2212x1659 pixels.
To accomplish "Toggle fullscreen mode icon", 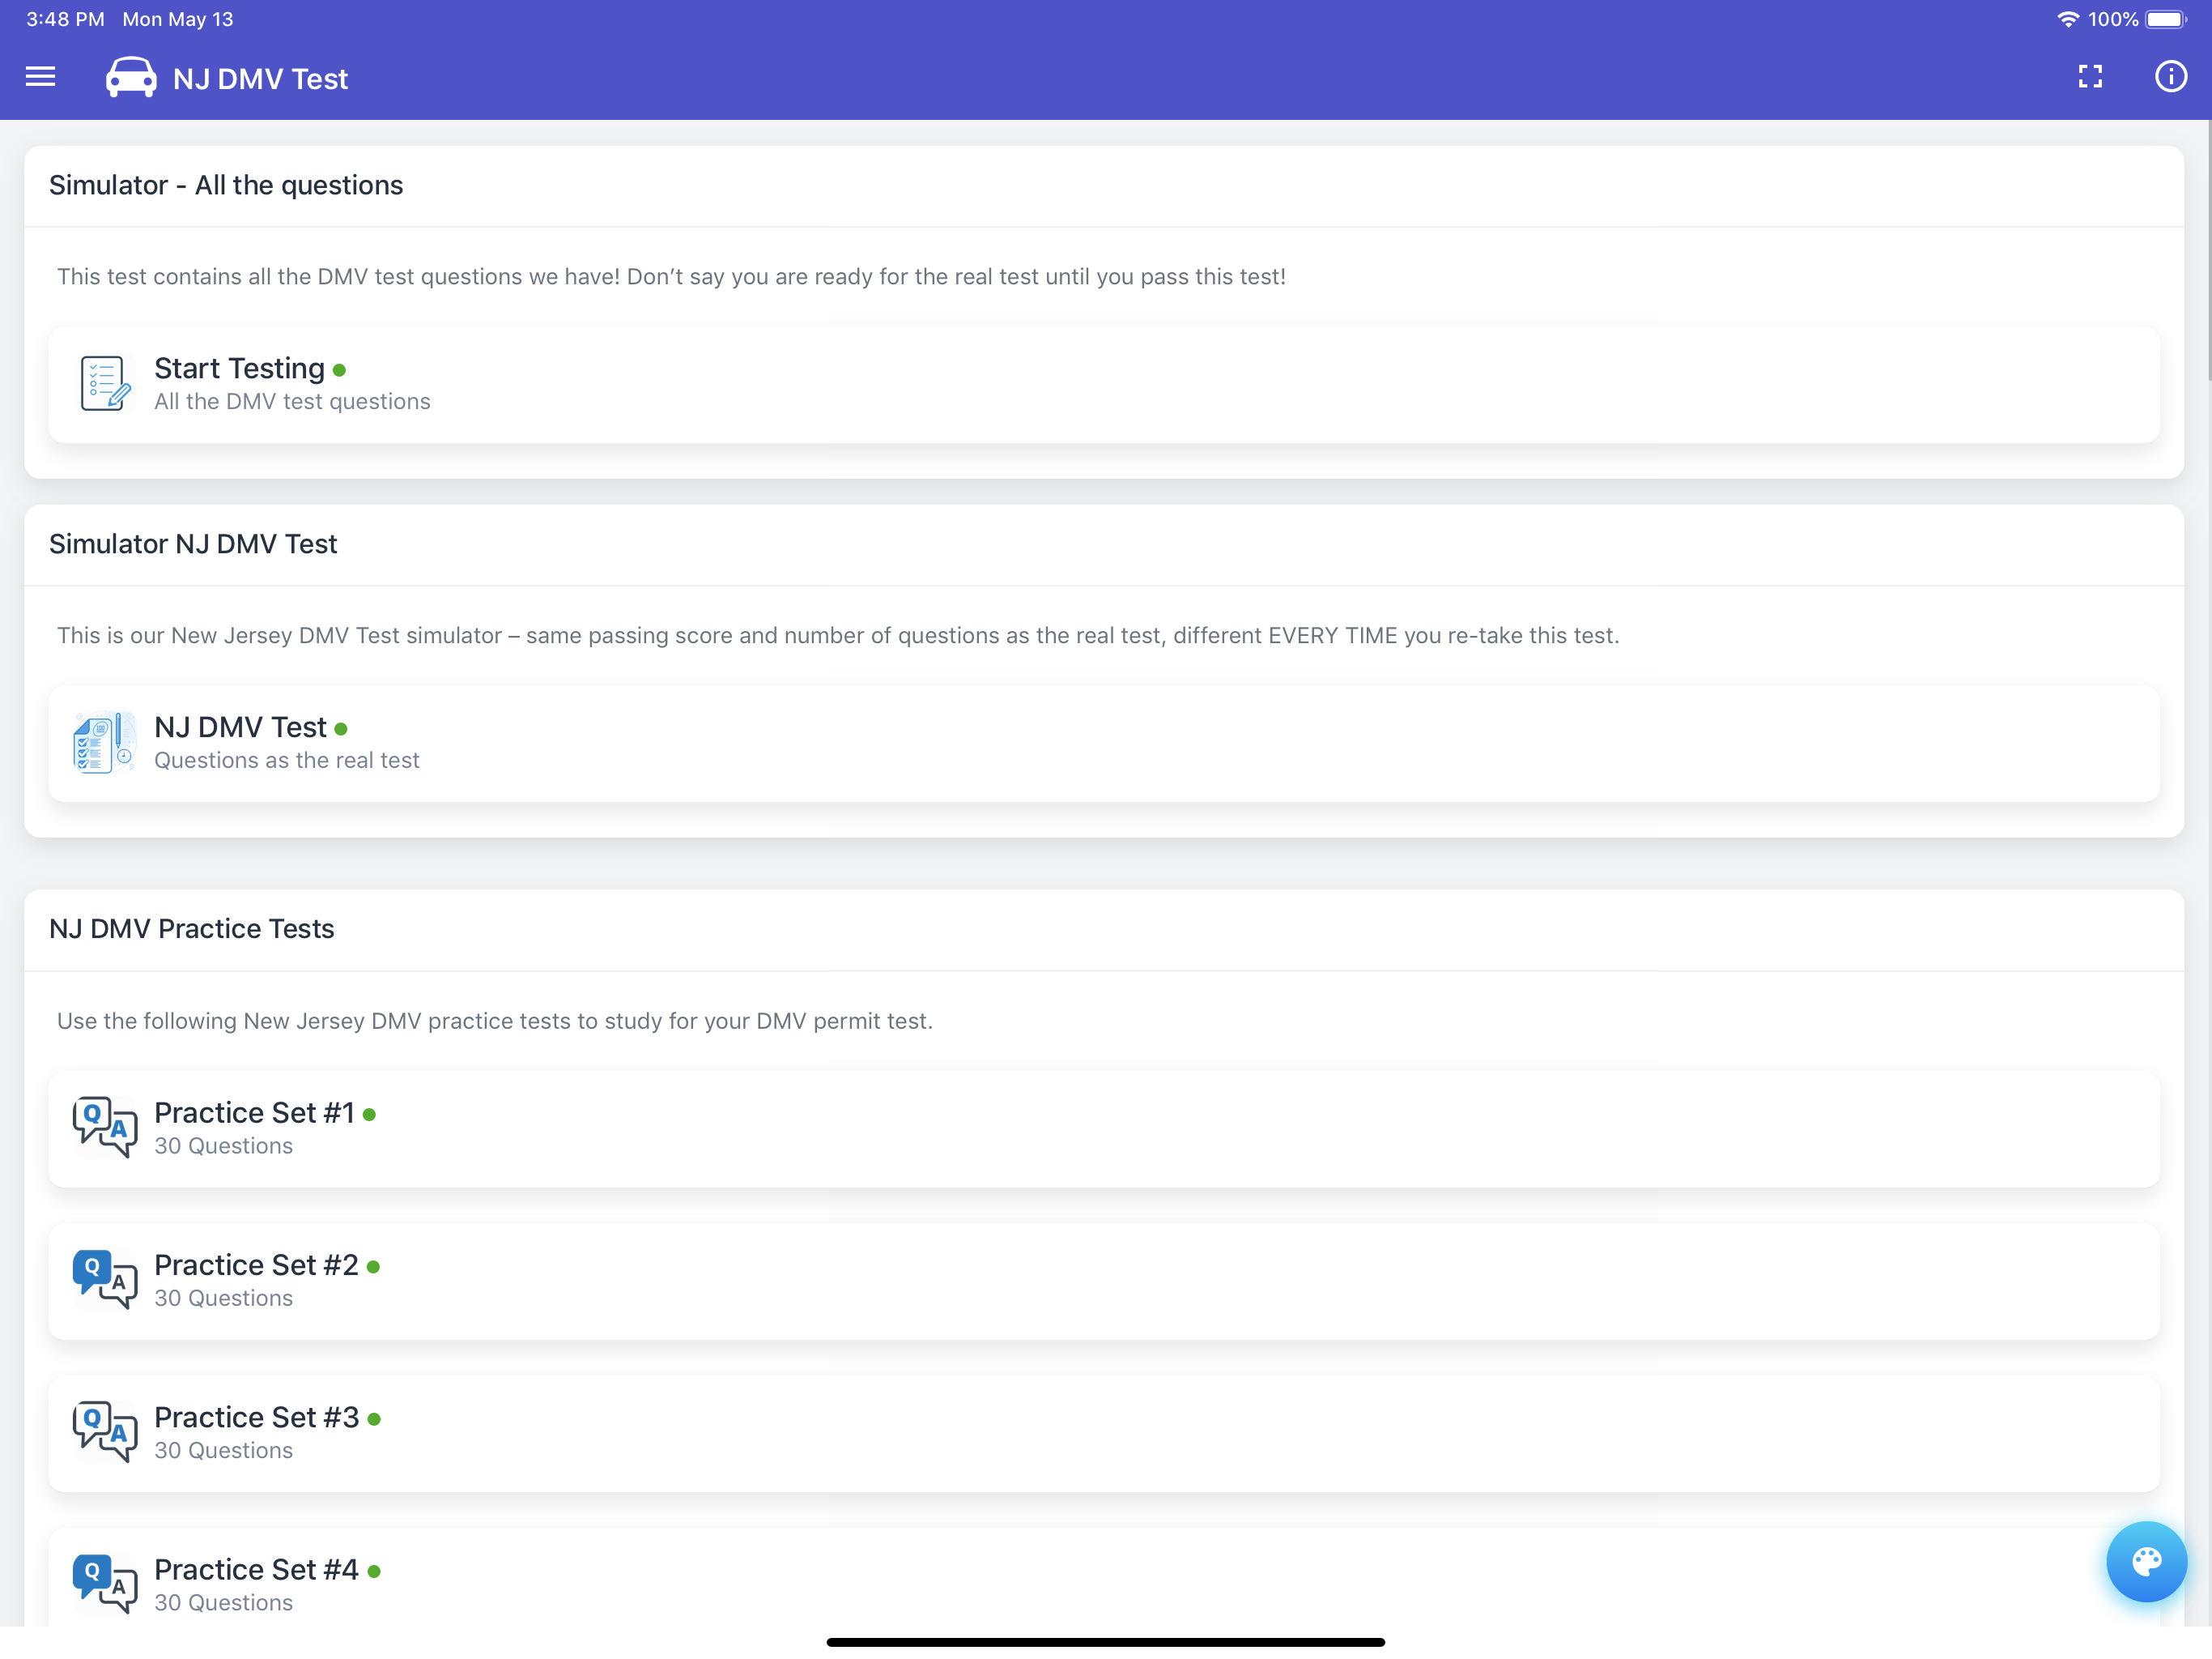I will 2090,77.
